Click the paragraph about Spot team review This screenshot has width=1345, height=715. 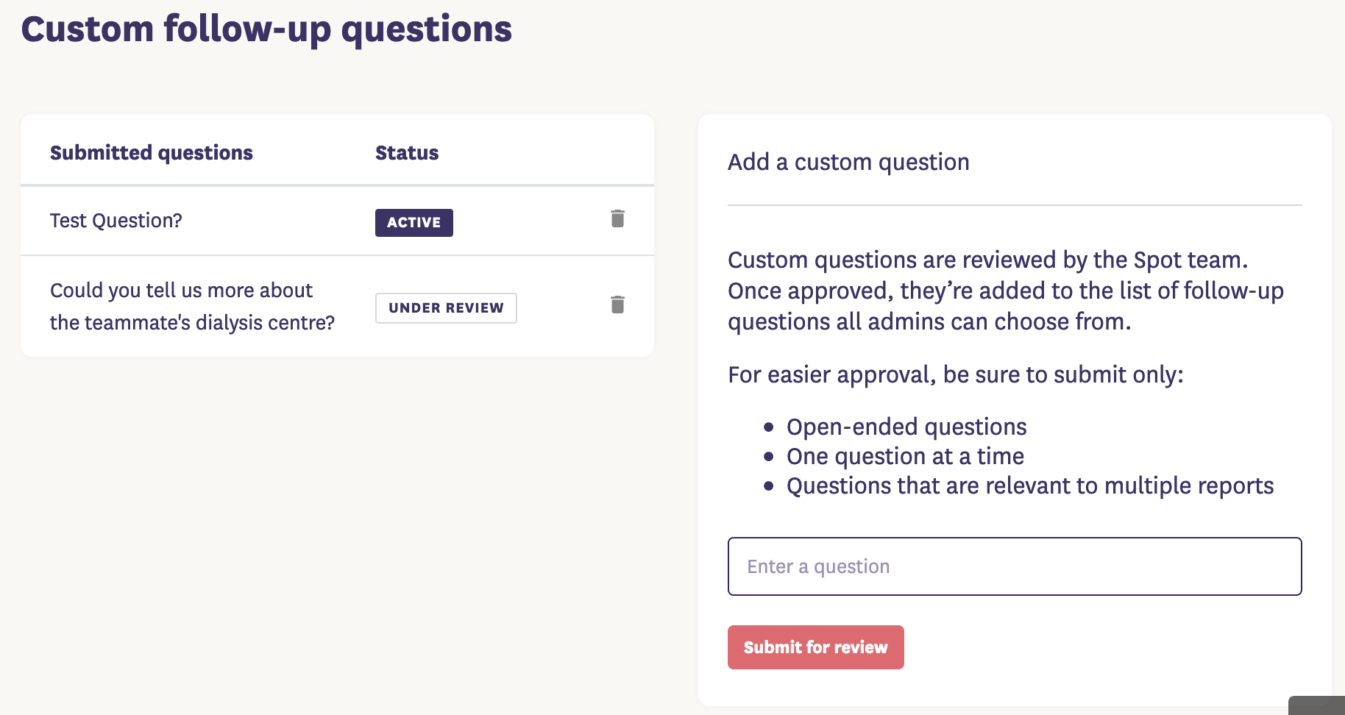[1005, 291]
